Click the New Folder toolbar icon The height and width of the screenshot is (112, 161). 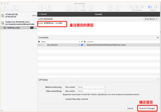tap(15, 7)
